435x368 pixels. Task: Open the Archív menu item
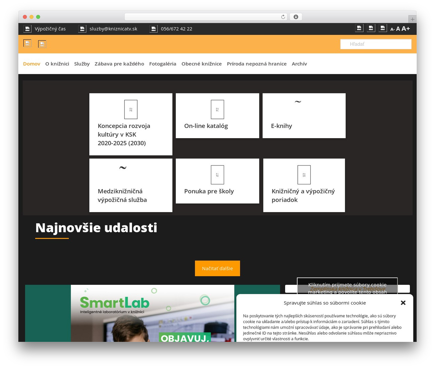(299, 64)
